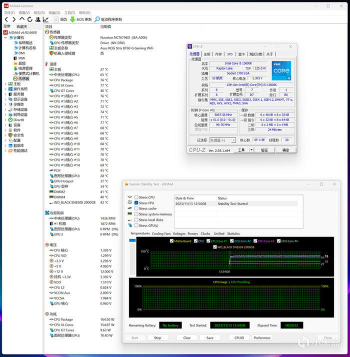This screenshot has height=357, width=350.
Task: Enable the Stress CPU checkbox
Action: [136, 197]
